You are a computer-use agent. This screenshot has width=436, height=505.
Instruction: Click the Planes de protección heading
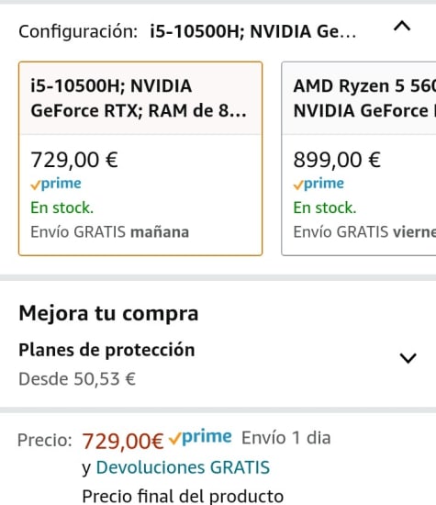[x=106, y=350]
